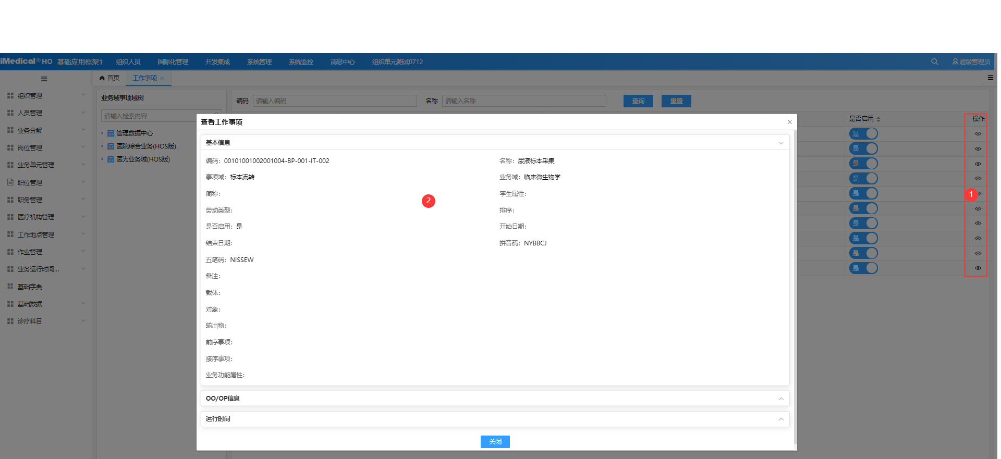Click the dialog's vertical scrollbar
Image resolution: width=1001 pixels, height=459 pixels.
795,287
